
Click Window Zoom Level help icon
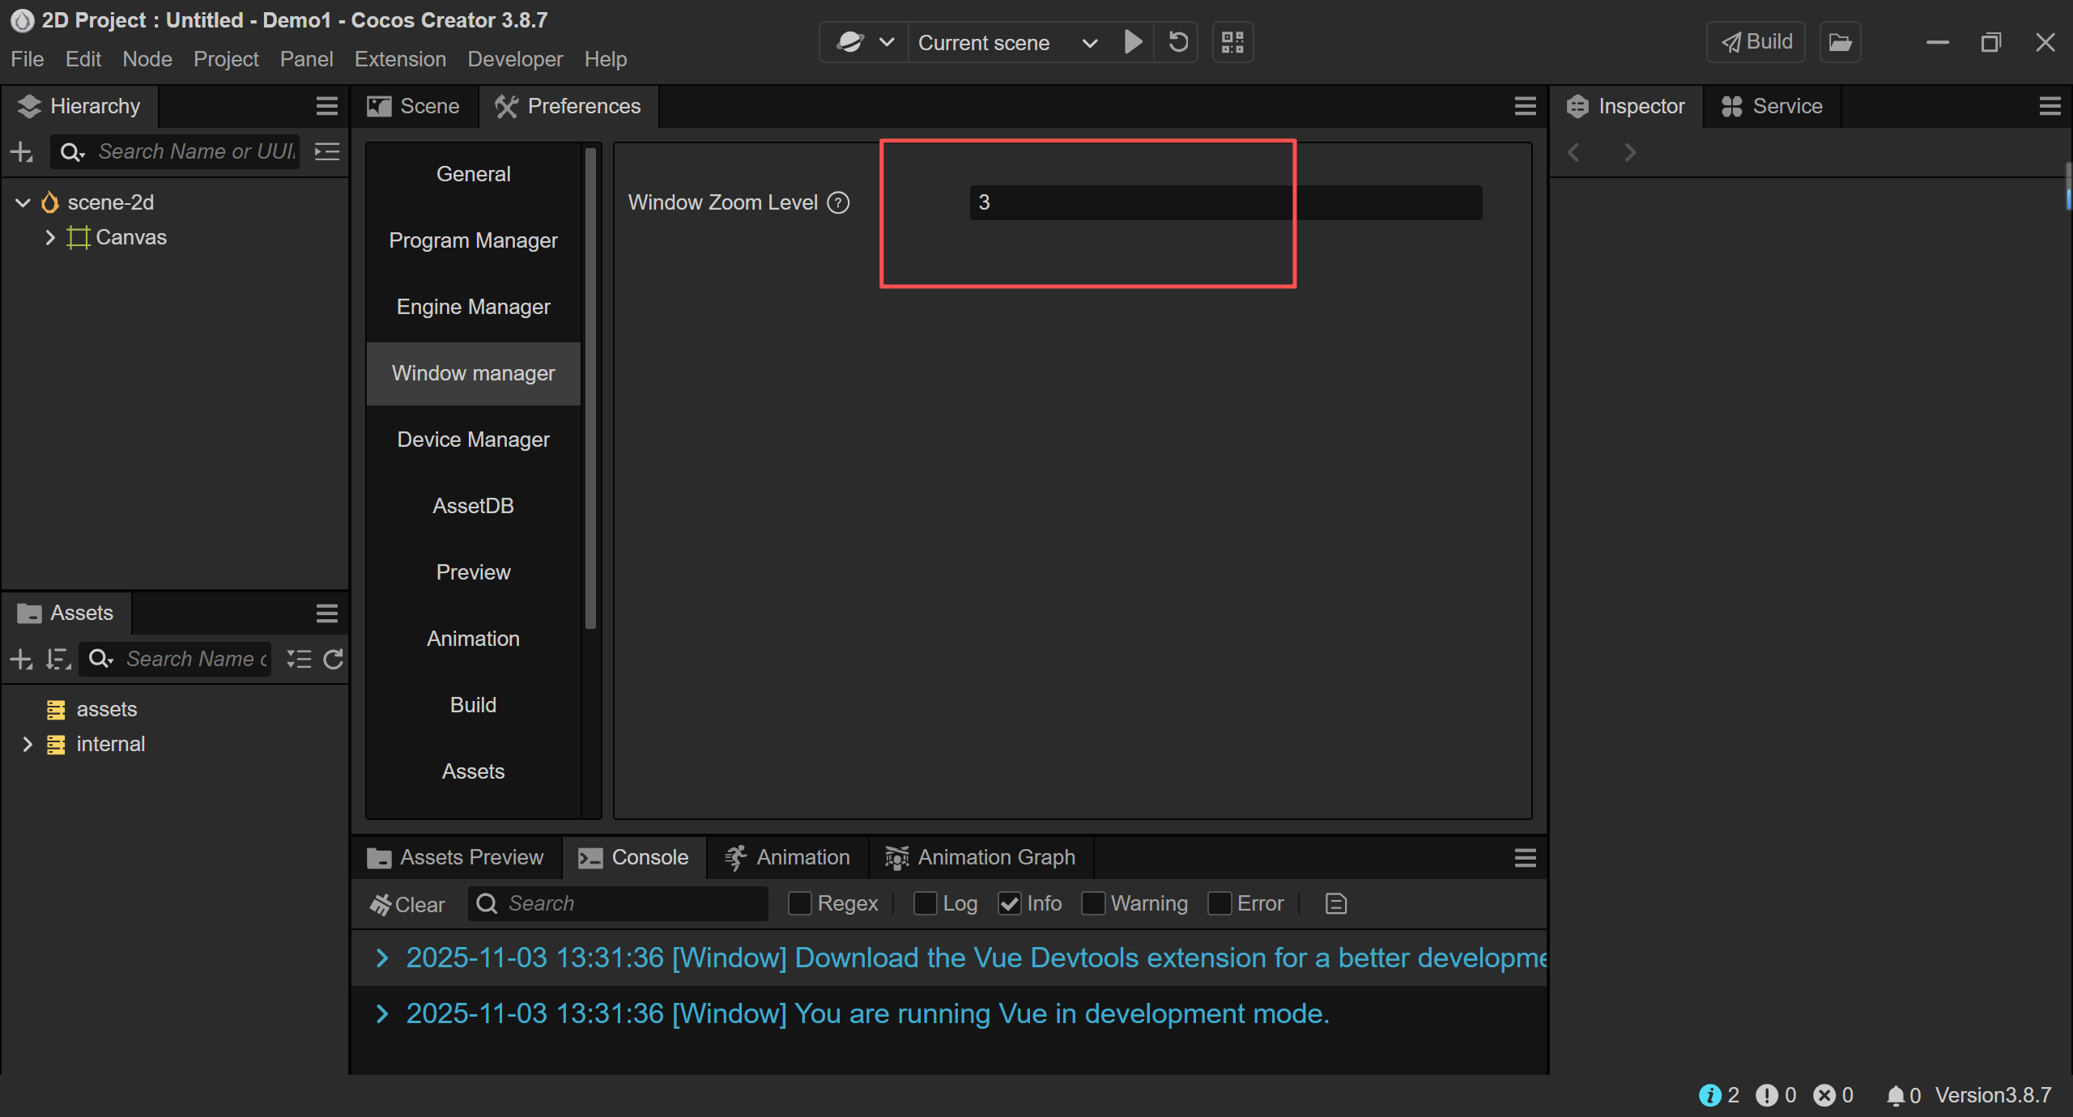pyautogui.click(x=839, y=202)
